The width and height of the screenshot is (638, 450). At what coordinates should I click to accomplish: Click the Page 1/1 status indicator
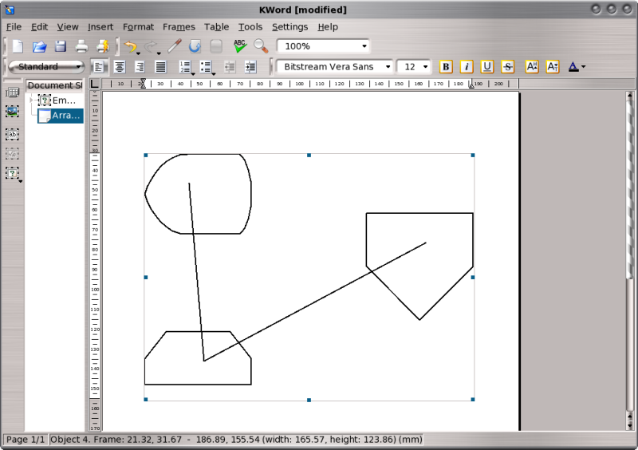click(26, 440)
